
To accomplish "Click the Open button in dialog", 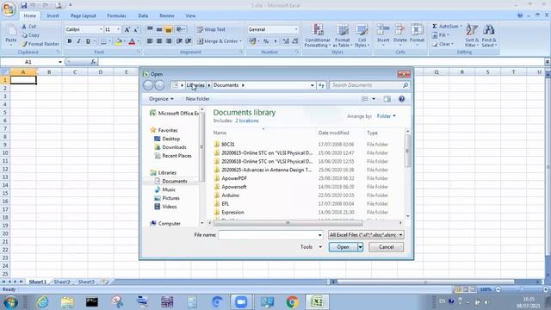I will pos(343,247).
